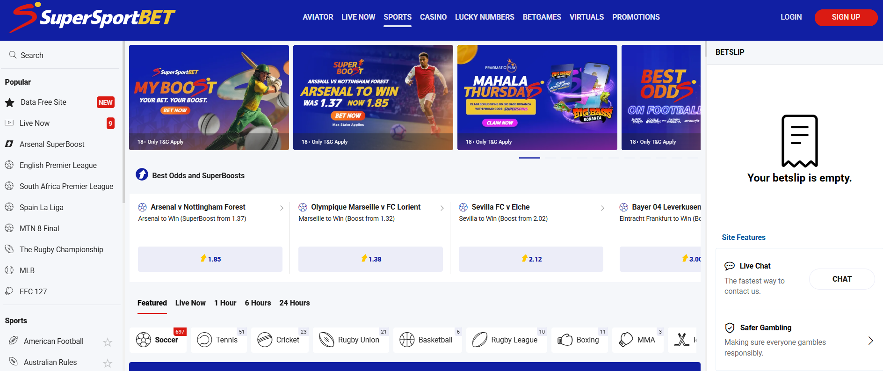This screenshot has width=883, height=371.
Task: Favorite American Football with star toggle
Action: click(x=108, y=342)
